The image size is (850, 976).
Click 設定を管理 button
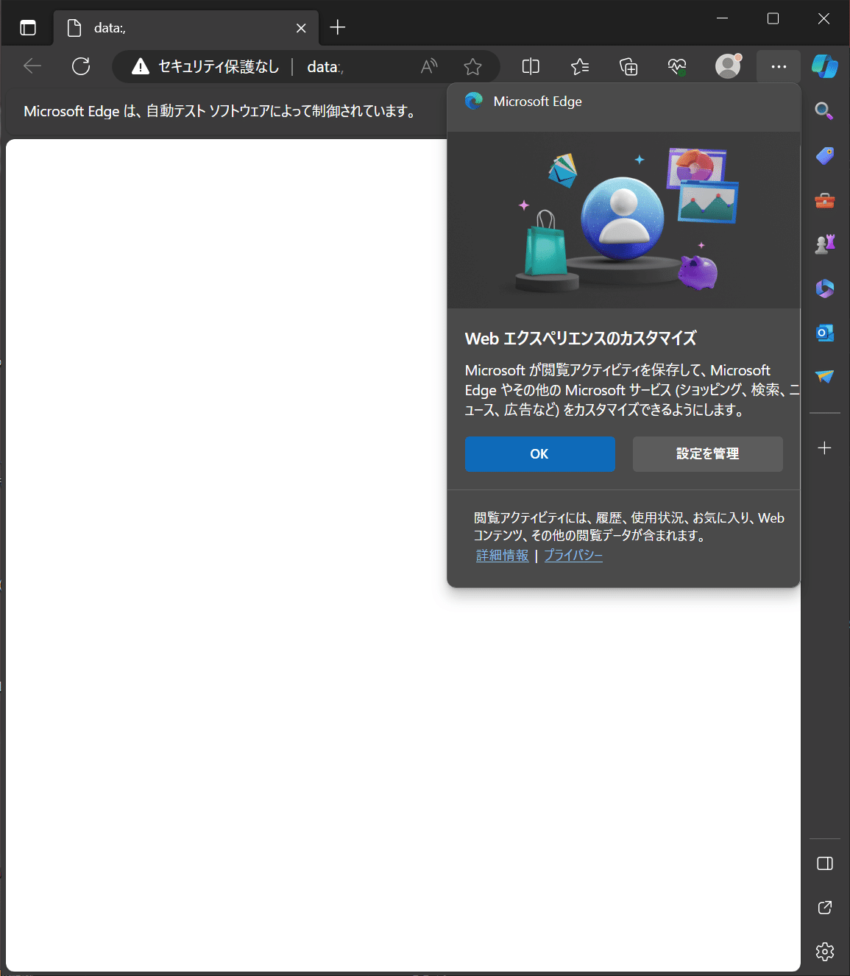tap(707, 454)
